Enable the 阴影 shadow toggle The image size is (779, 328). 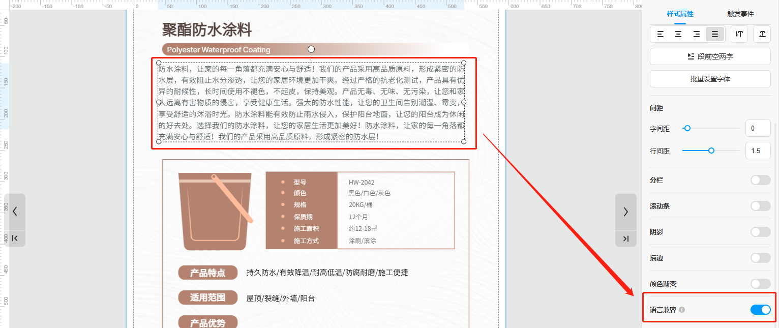click(760, 232)
